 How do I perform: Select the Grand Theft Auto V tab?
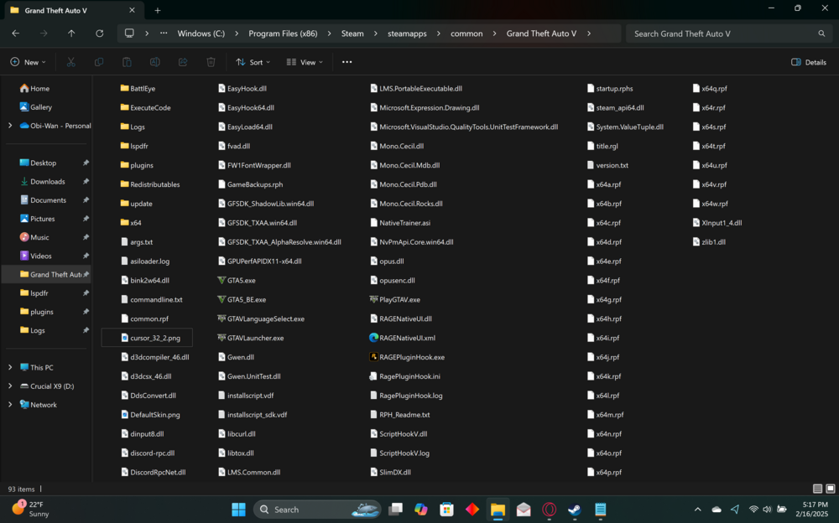click(x=72, y=10)
